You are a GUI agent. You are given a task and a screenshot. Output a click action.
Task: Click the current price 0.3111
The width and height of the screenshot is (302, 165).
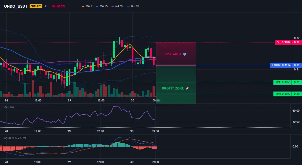tap(59, 6)
